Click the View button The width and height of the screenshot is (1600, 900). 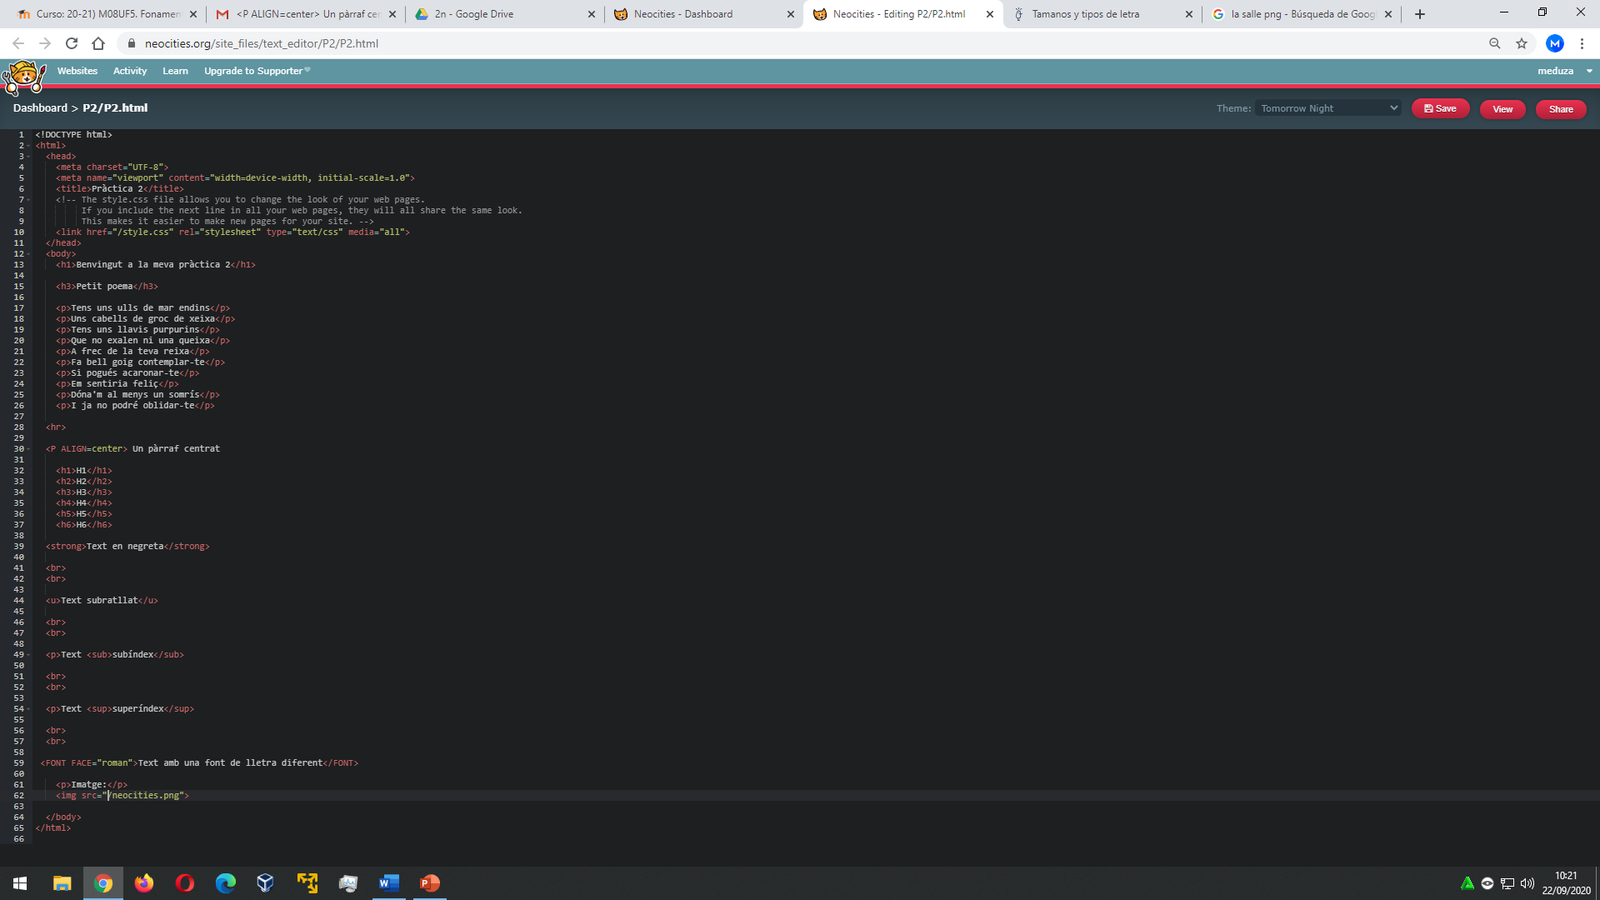click(x=1502, y=109)
